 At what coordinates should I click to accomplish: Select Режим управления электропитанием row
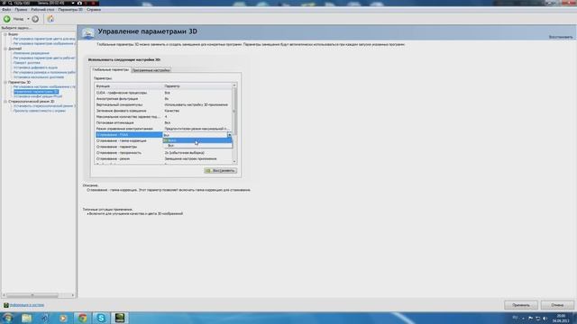164,129
